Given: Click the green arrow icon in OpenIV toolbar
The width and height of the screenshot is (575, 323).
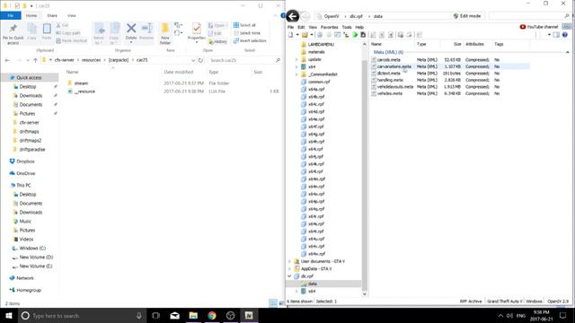Looking at the screenshot, I should pyautogui.click(x=355, y=35).
